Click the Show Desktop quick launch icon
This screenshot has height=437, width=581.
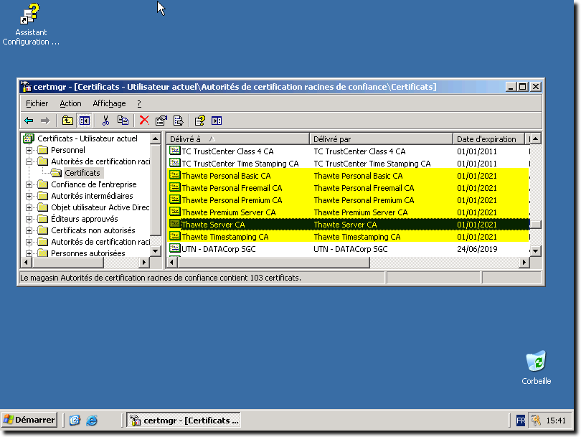pyautogui.click(x=75, y=420)
